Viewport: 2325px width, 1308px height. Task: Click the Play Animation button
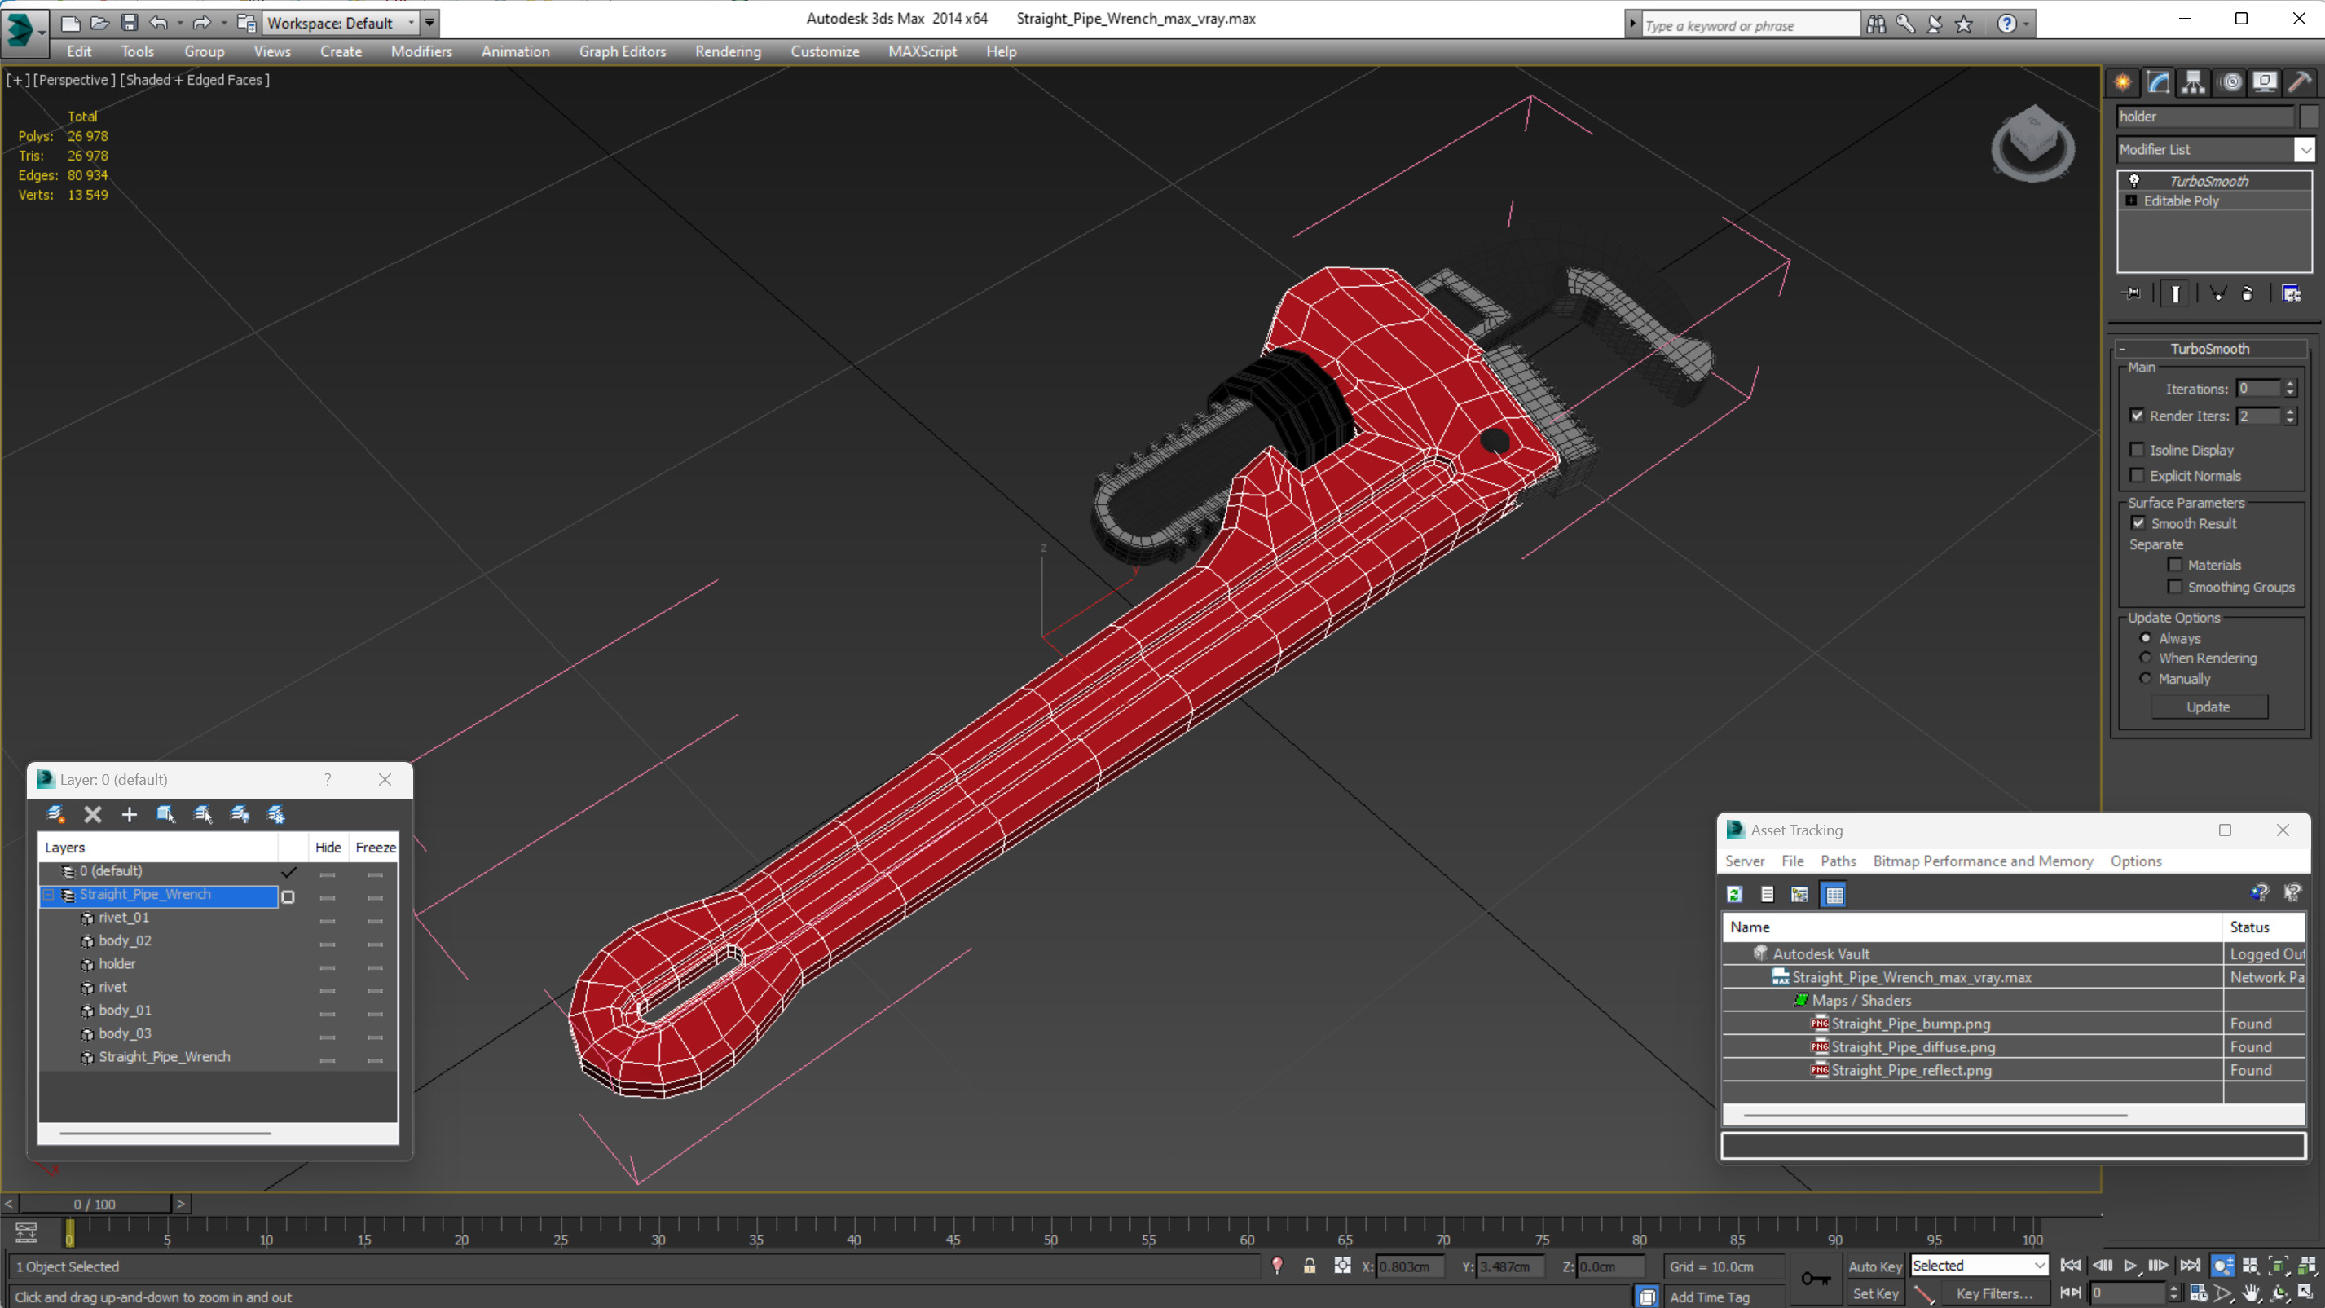(x=2130, y=1266)
